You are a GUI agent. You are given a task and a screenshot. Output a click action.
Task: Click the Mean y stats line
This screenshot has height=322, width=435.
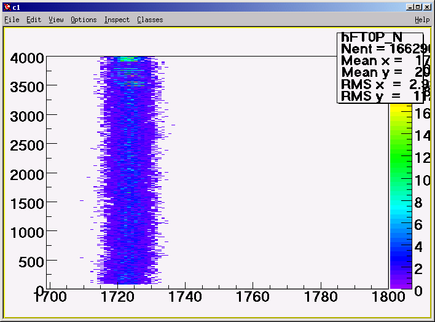click(385, 73)
